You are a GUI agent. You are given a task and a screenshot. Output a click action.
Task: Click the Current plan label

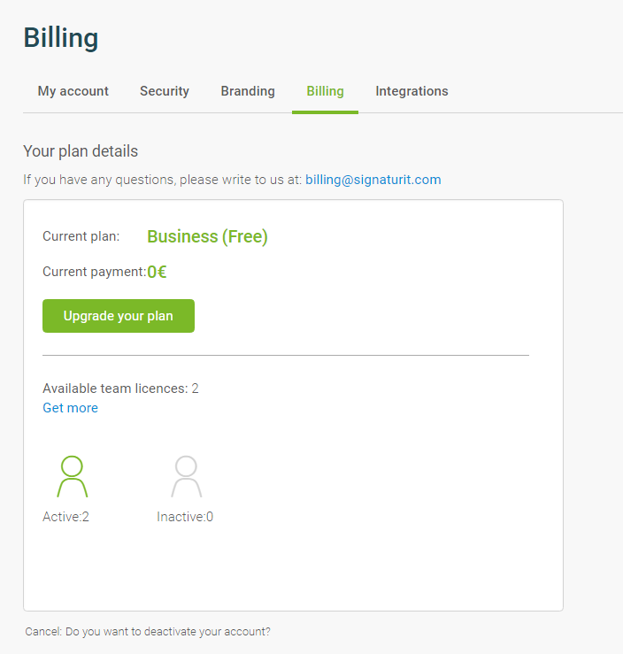81,236
